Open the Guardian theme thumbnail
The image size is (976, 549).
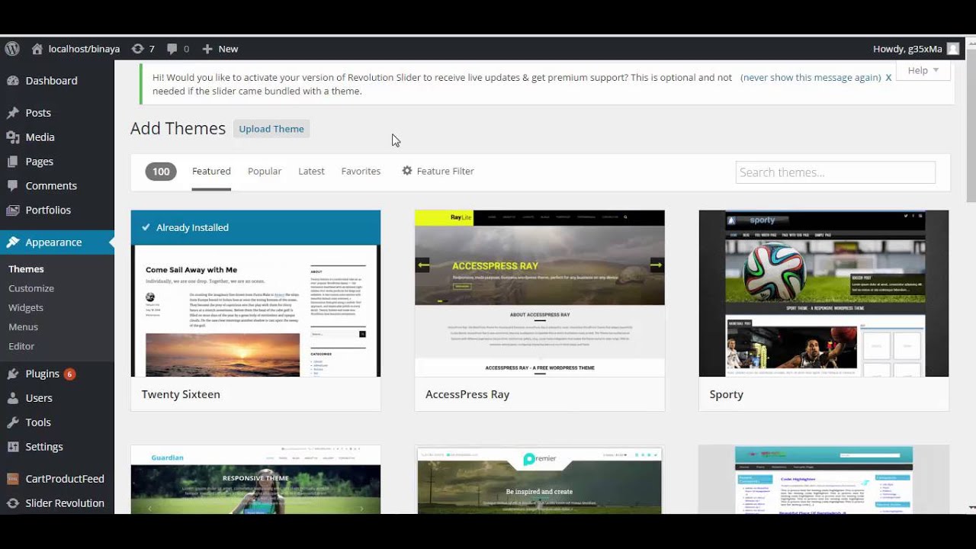(x=255, y=480)
